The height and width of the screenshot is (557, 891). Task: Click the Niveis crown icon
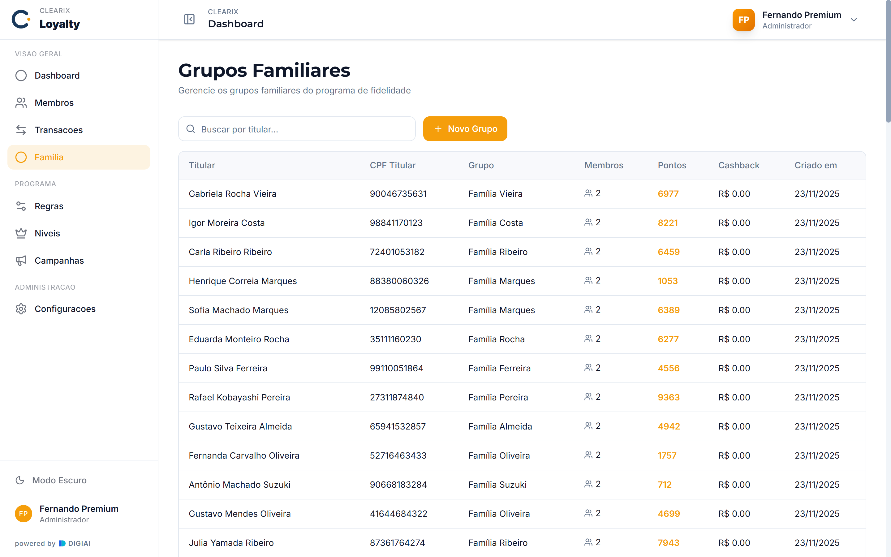[x=21, y=233]
